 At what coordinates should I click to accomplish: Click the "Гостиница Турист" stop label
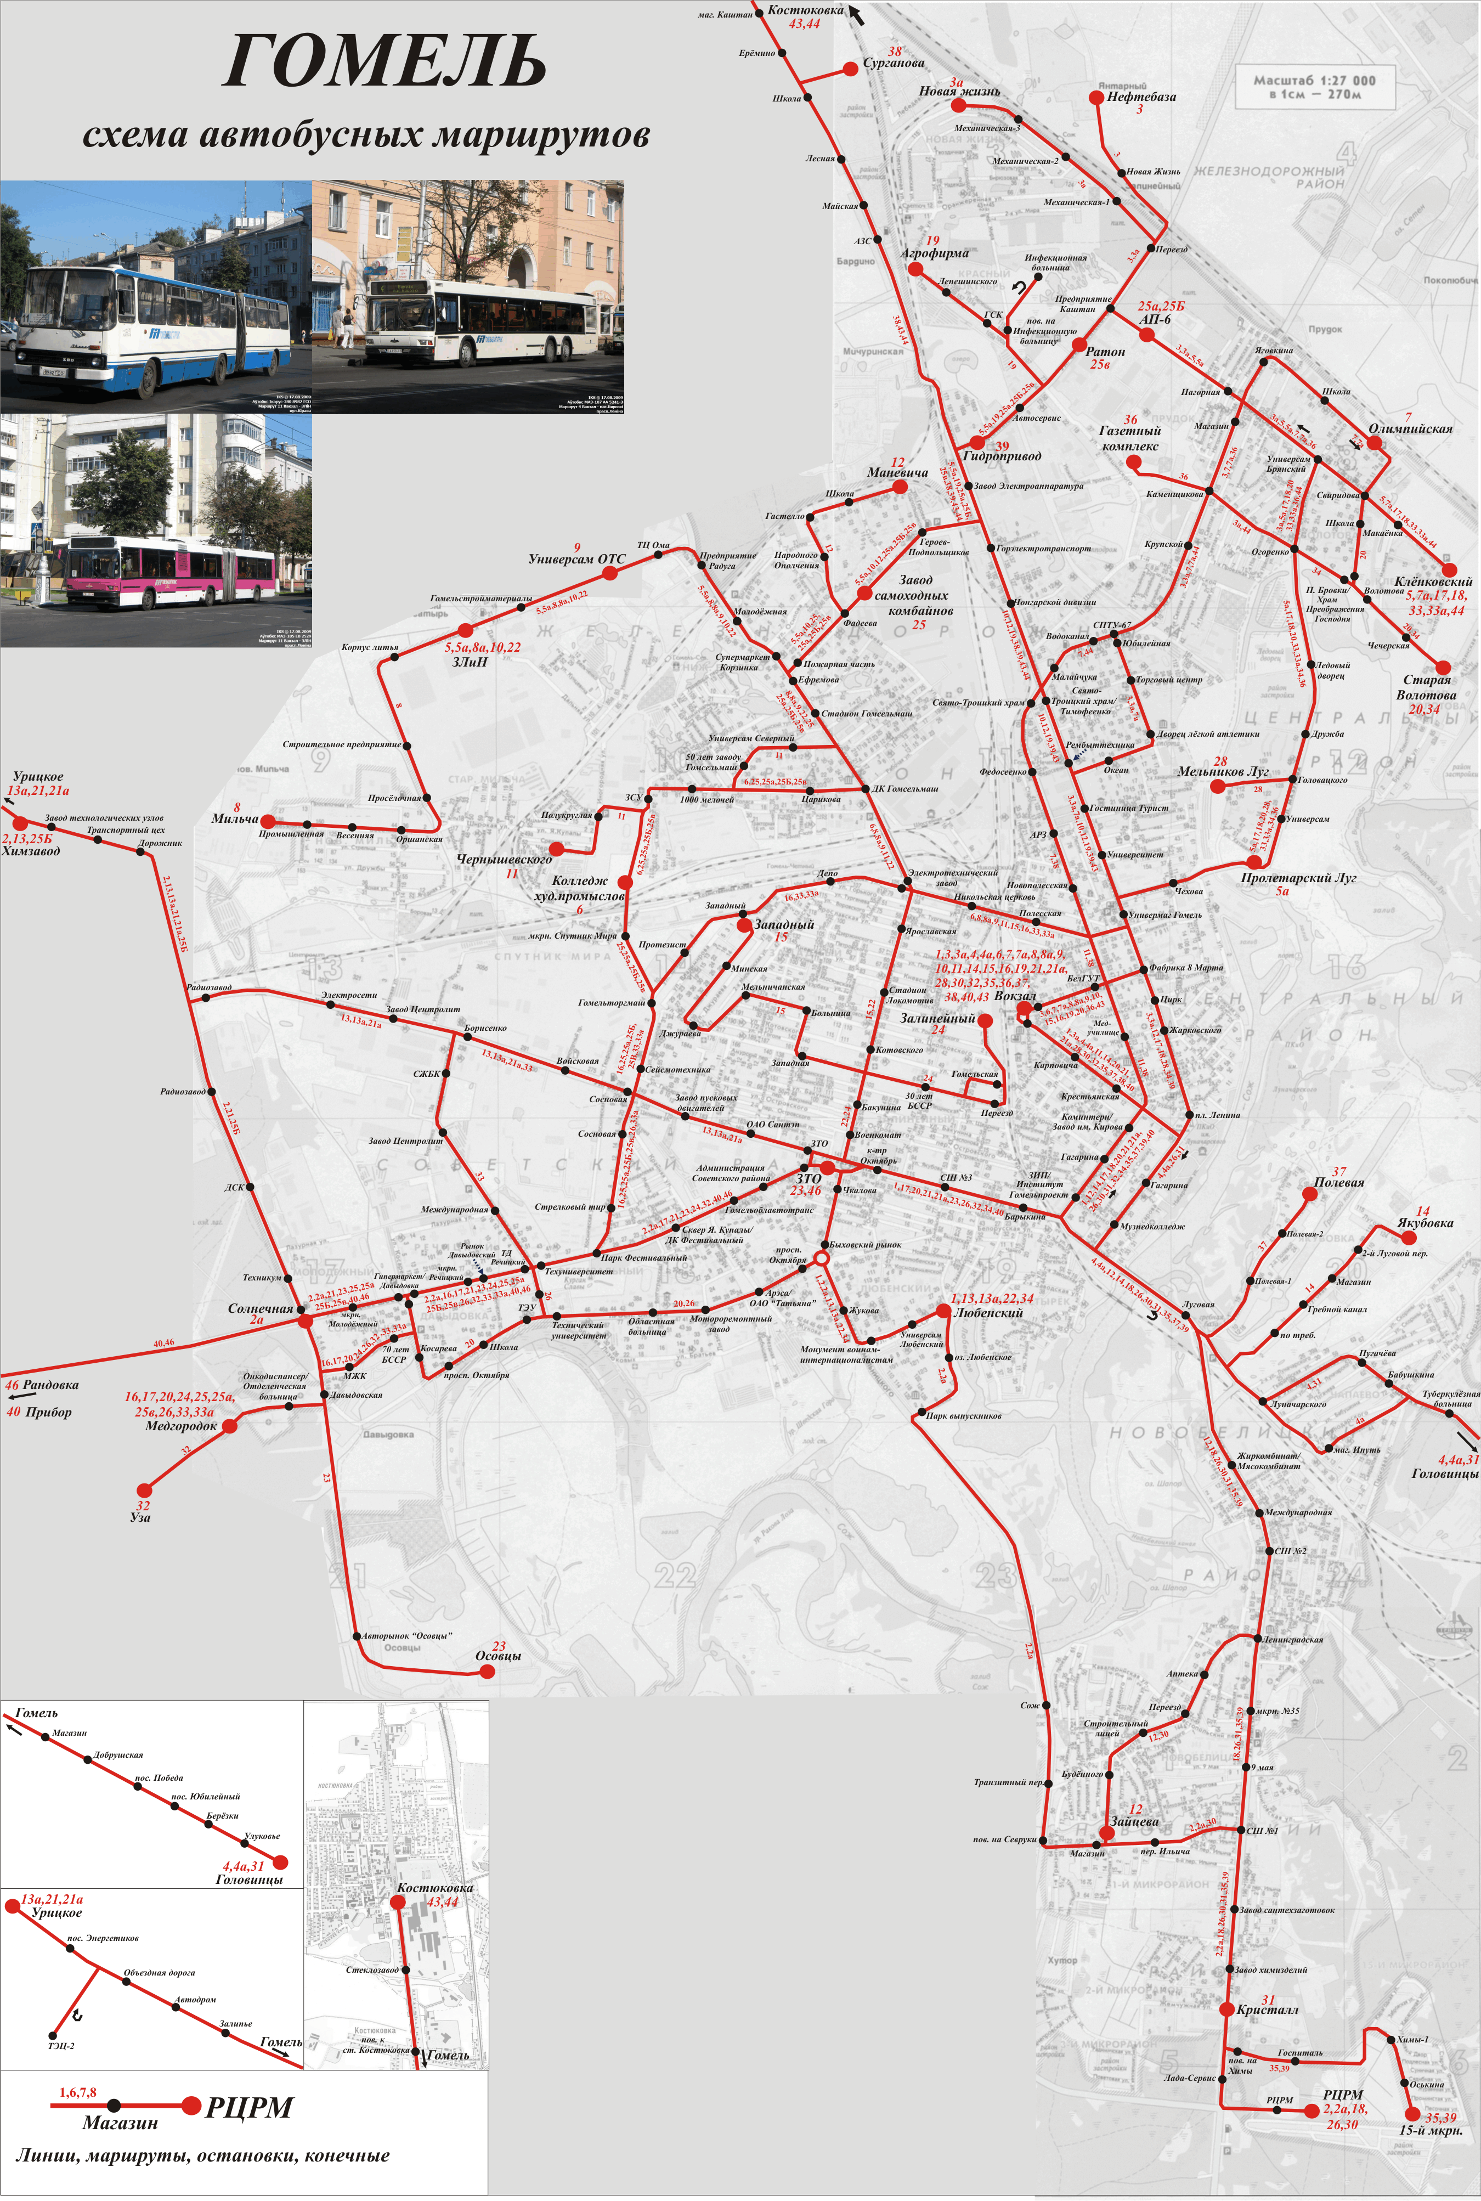point(1129,808)
